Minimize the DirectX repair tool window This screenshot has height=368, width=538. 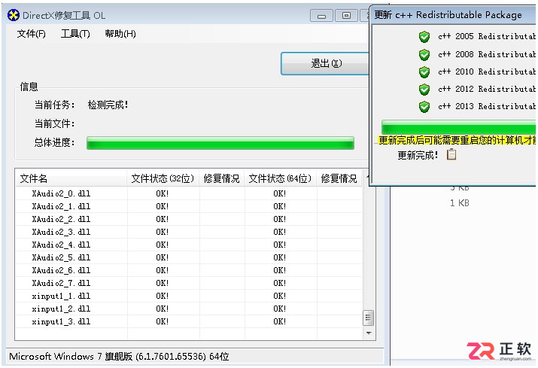321,16
